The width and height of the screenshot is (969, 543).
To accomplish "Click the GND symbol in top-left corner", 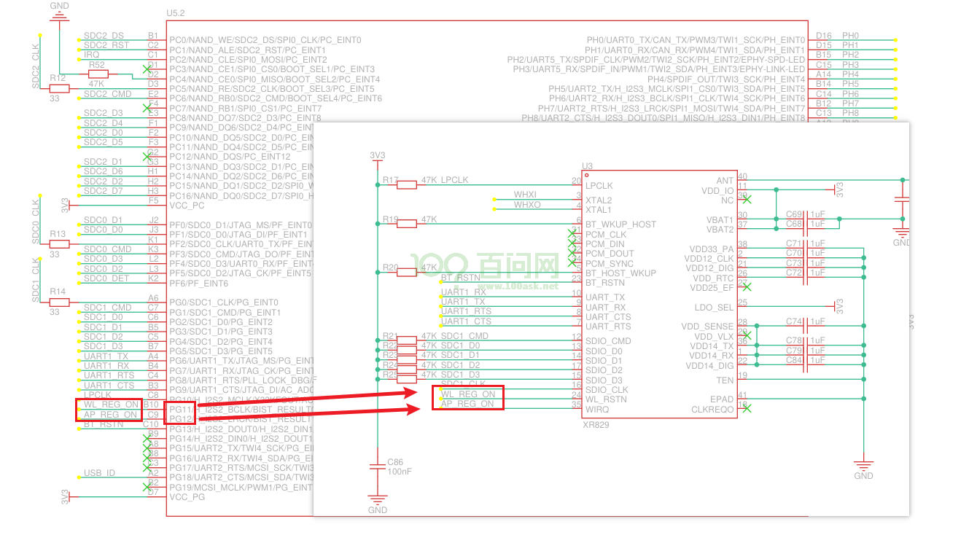I will (x=60, y=15).
